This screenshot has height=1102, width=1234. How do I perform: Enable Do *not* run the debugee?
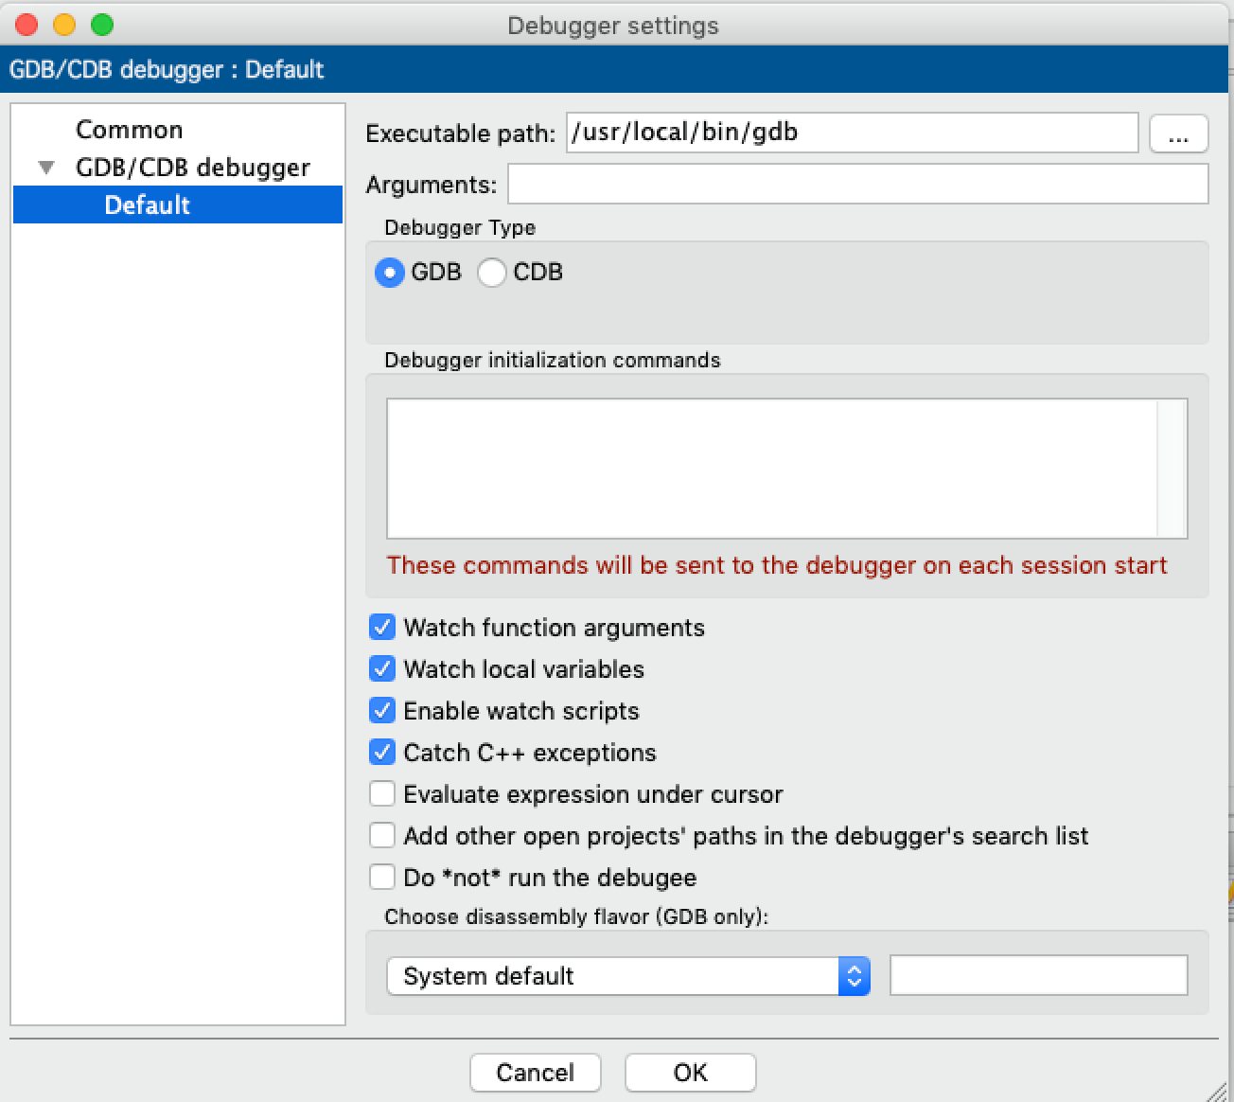pyautogui.click(x=382, y=878)
